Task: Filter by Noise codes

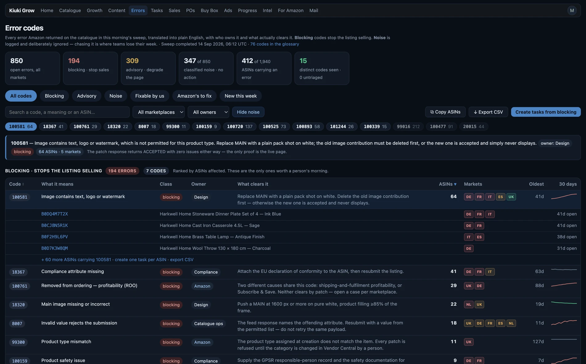Action: coord(116,96)
